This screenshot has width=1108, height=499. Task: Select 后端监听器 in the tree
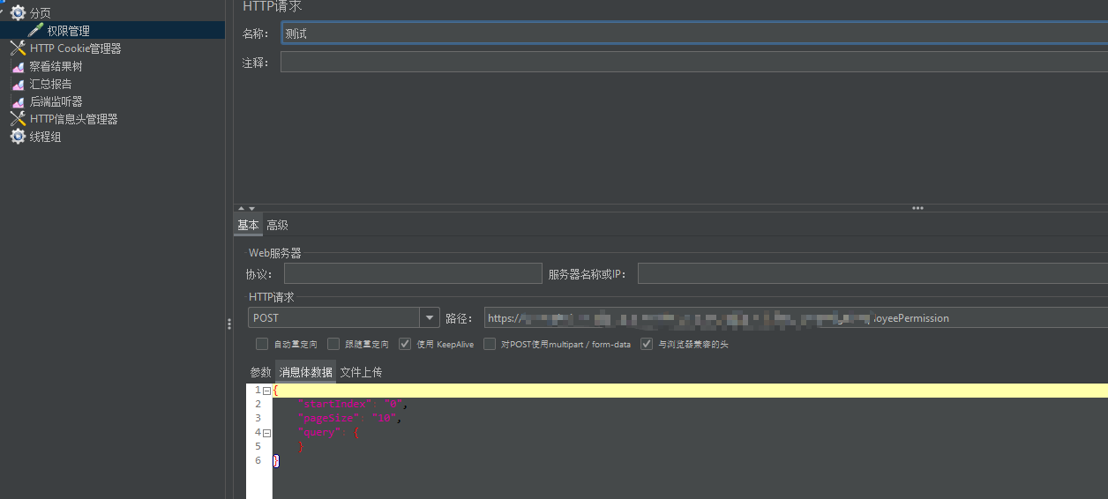click(x=56, y=101)
